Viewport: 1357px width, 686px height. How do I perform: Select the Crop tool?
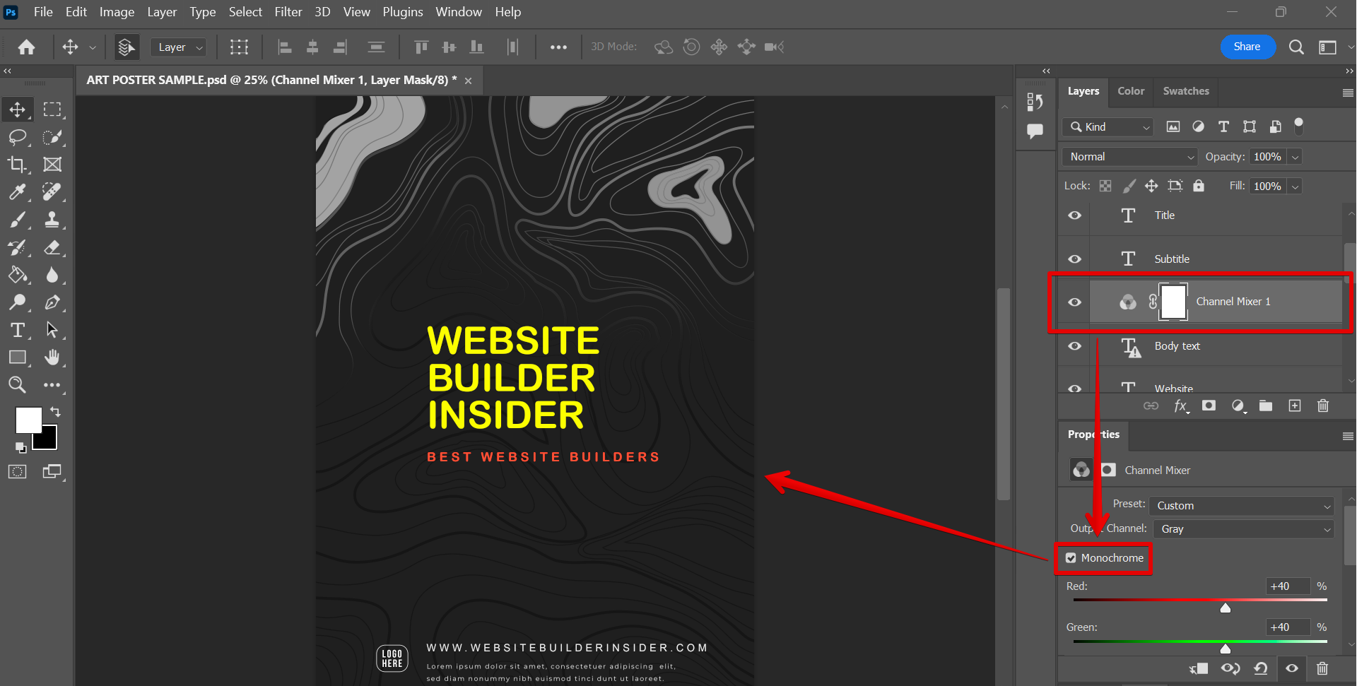[x=17, y=165]
